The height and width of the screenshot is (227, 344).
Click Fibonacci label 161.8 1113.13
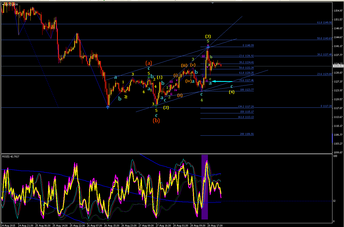pyautogui.click(x=246, y=117)
